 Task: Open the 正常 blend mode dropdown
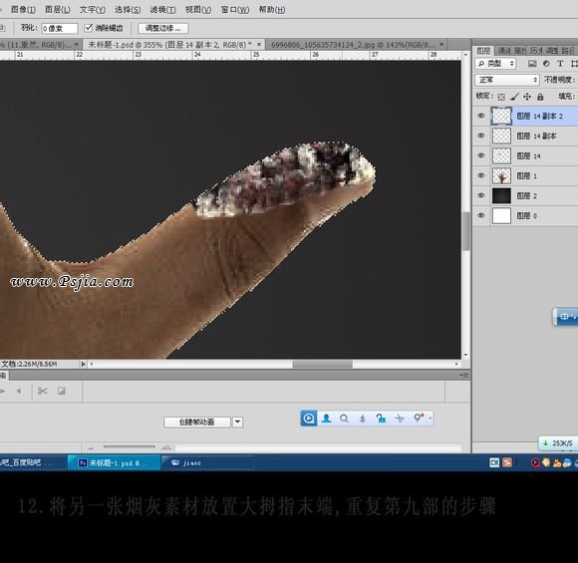507,80
